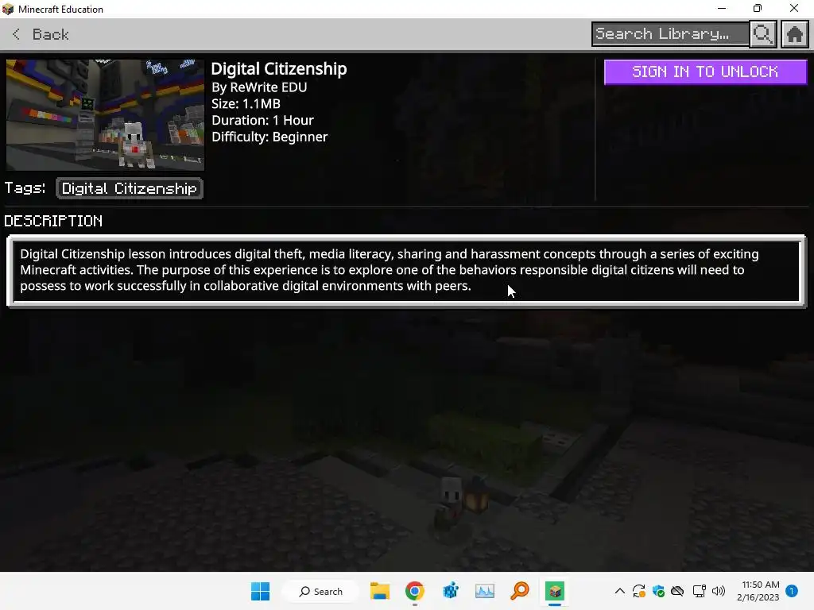This screenshot has width=814, height=610.
Task: Click the Duration: 1 Hour text
Action: [262, 121]
